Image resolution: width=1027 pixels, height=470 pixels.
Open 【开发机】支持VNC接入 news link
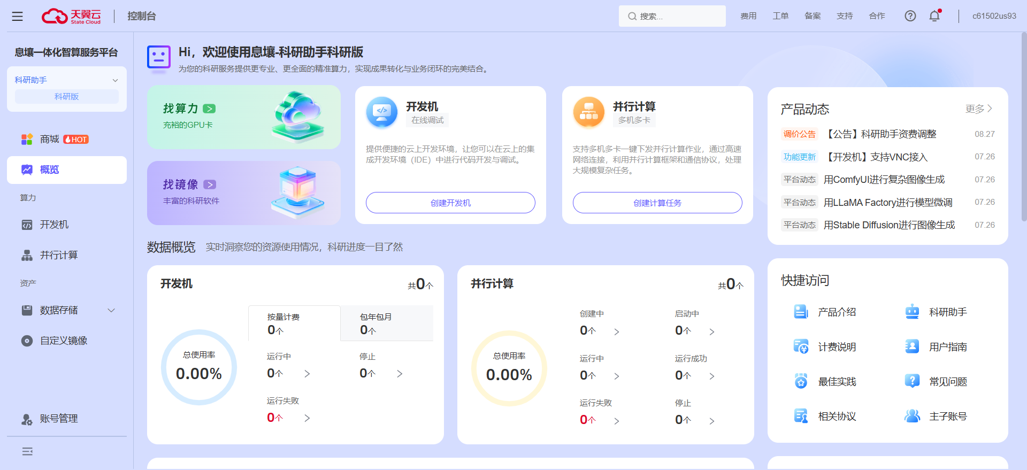[876, 157]
